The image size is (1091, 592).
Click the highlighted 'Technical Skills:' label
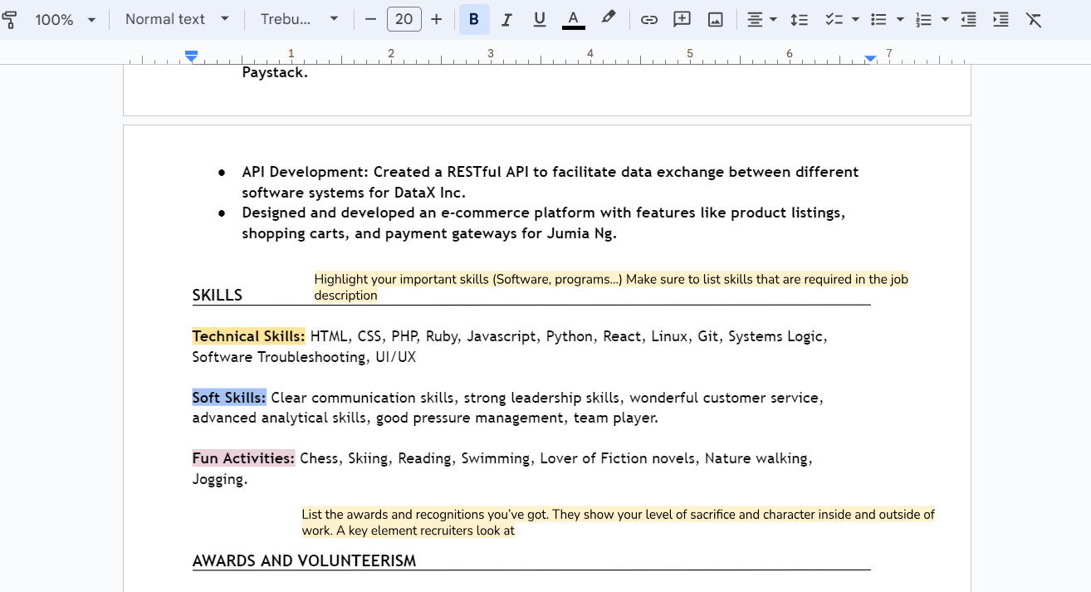pyautogui.click(x=248, y=336)
